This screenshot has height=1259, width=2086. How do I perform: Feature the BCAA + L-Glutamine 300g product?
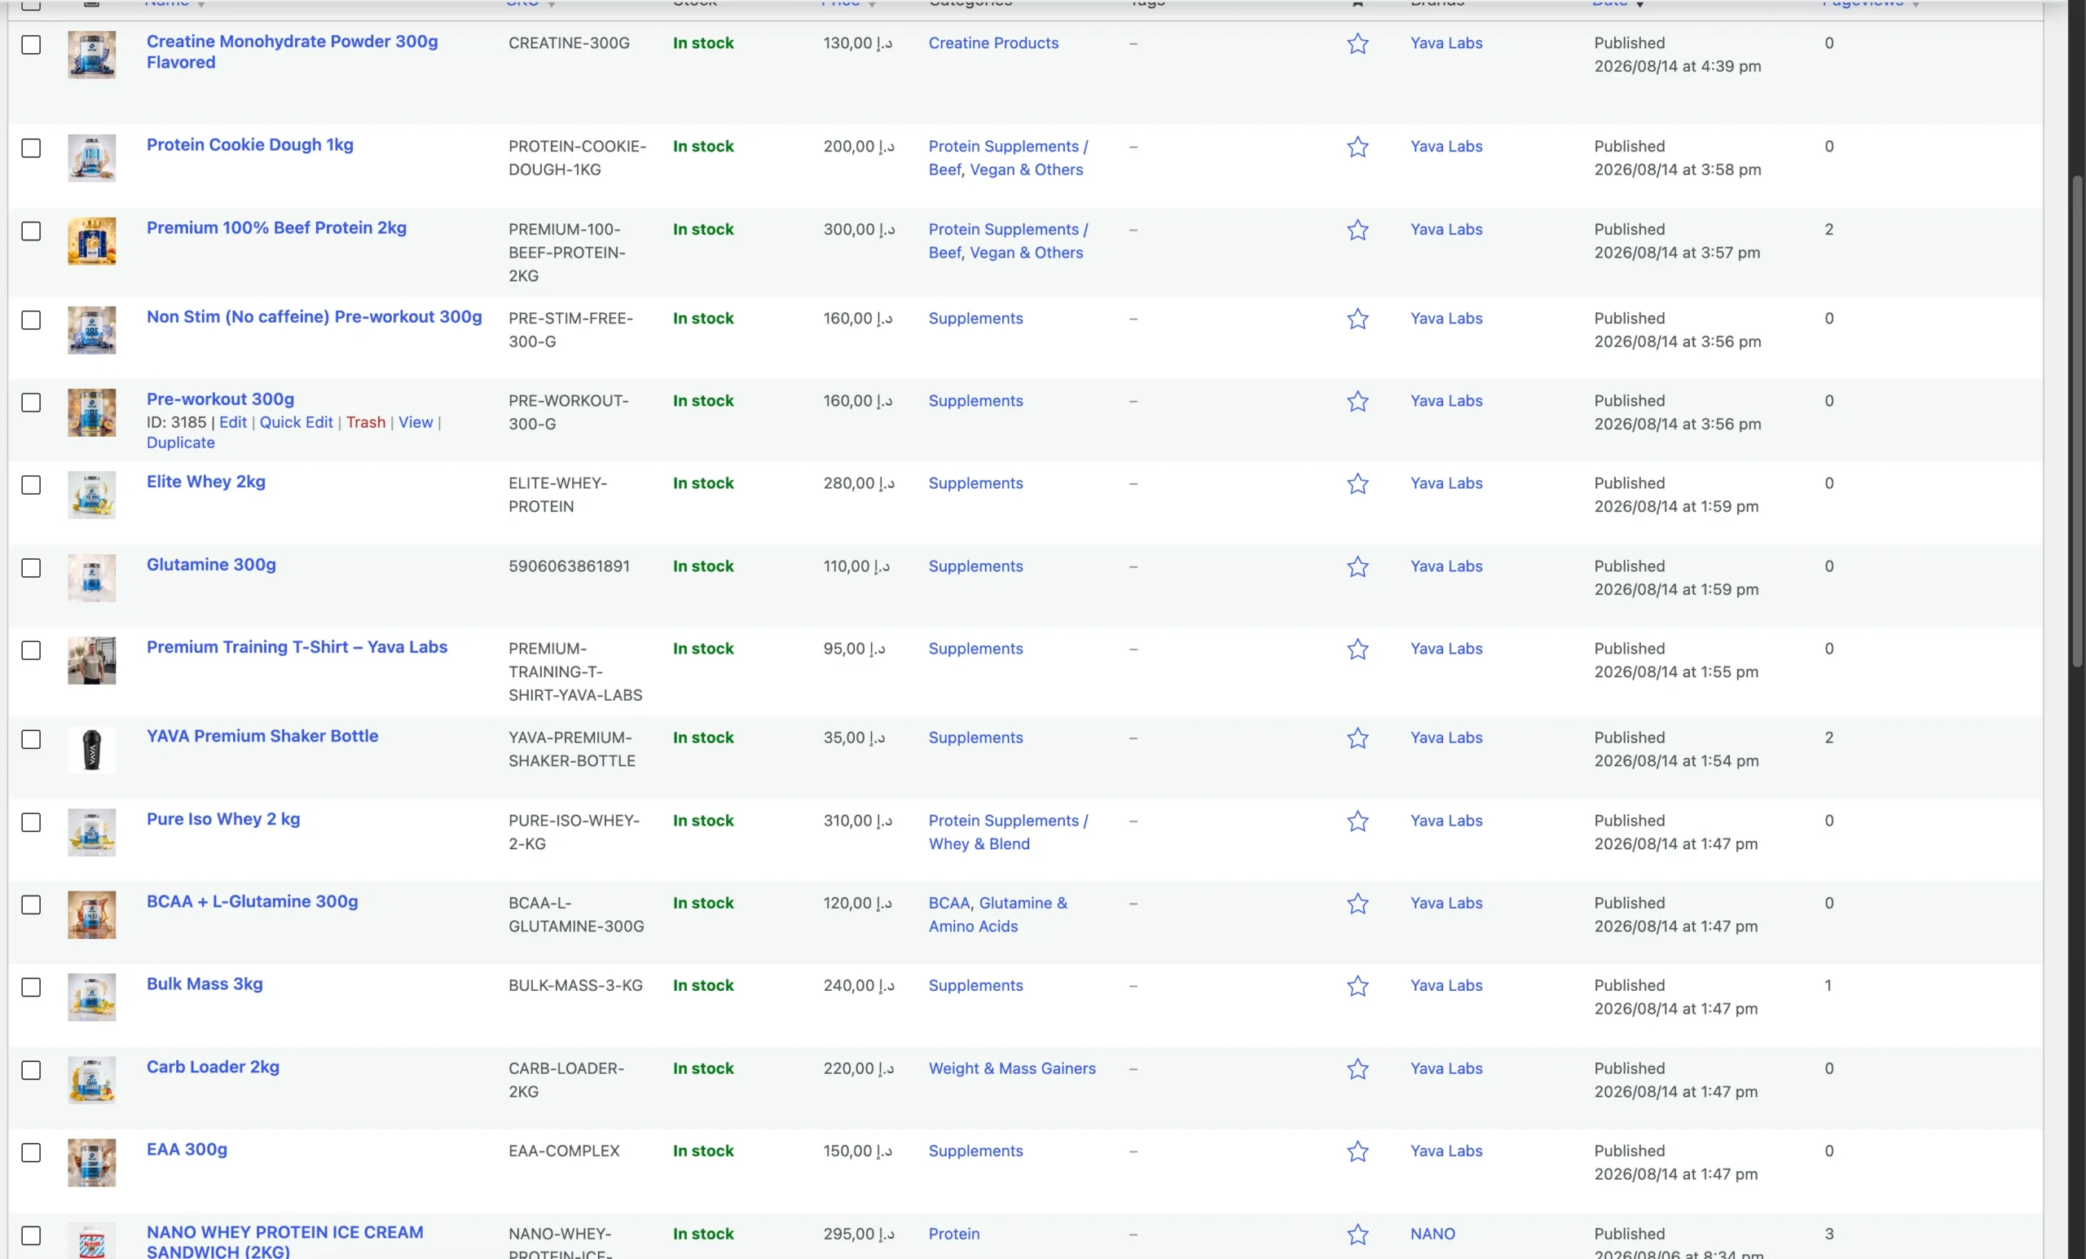tap(1357, 904)
